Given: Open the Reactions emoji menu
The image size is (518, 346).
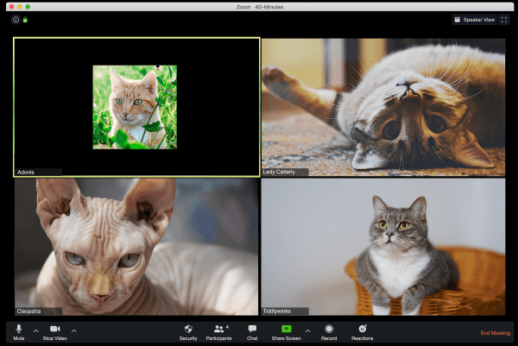Looking at the screenshot, I should click(x=363, y=330).
